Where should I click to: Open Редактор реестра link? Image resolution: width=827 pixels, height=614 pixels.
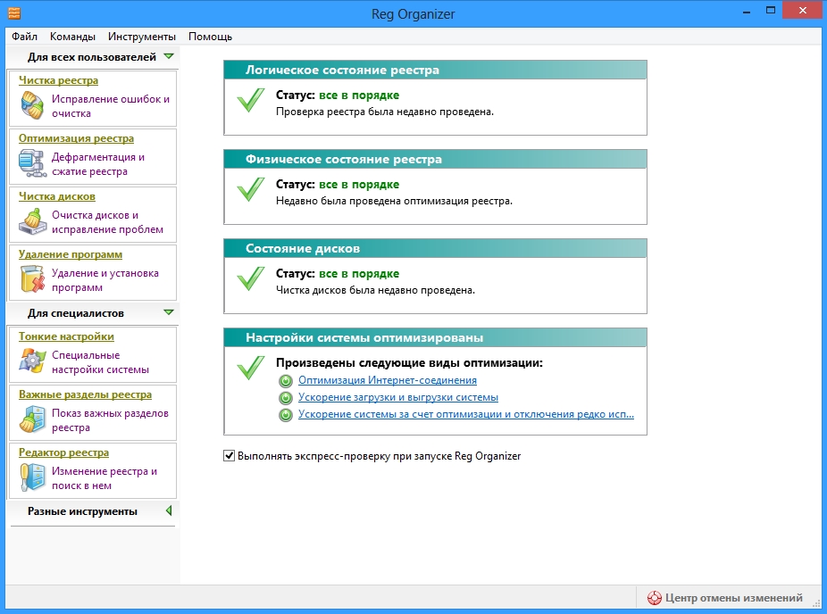click(x=63, y=452)
